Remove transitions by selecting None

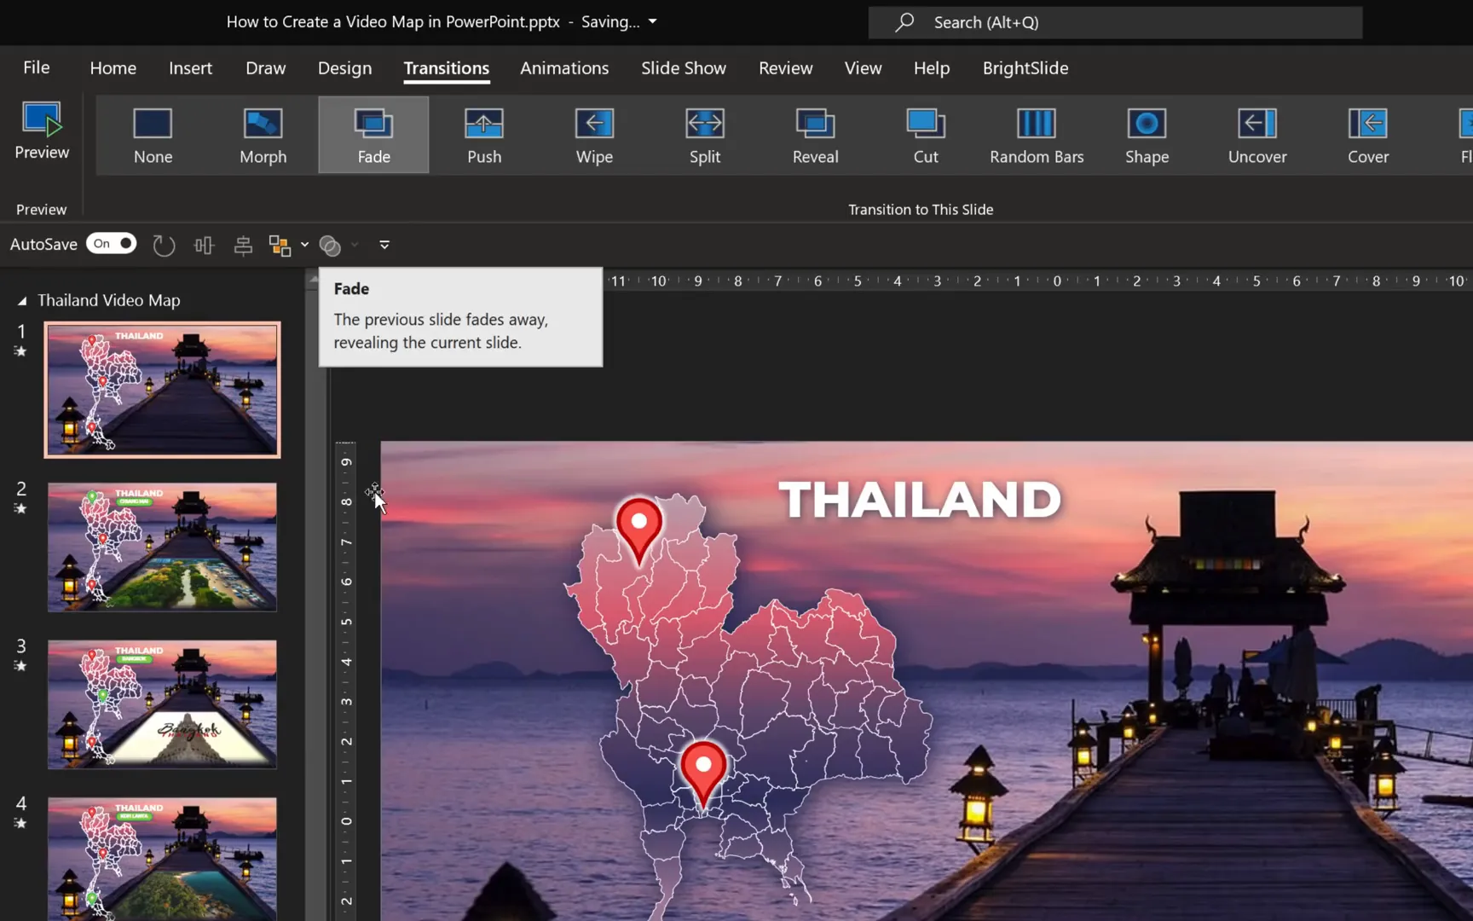click(x=153, y=135)
